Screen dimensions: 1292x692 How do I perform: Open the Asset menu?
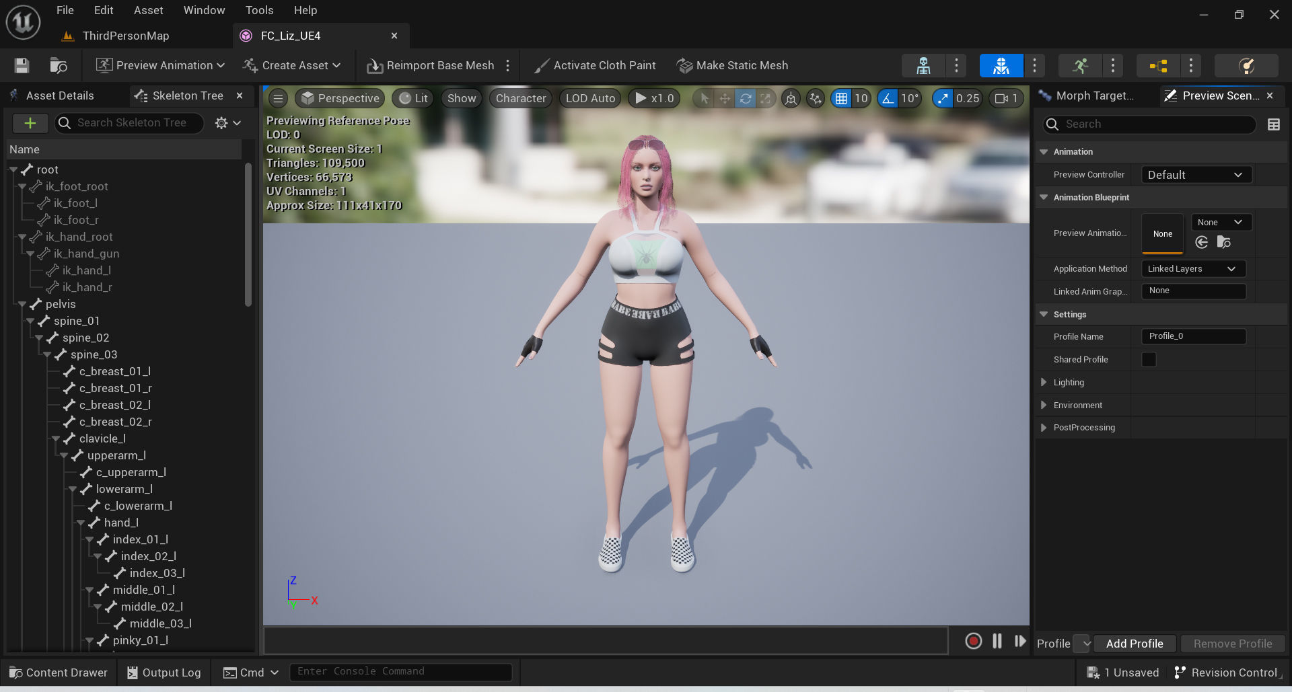[149, 10]
